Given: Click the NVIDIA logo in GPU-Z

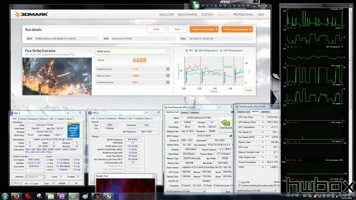Looking at the screenshot, I should (226, 124).
